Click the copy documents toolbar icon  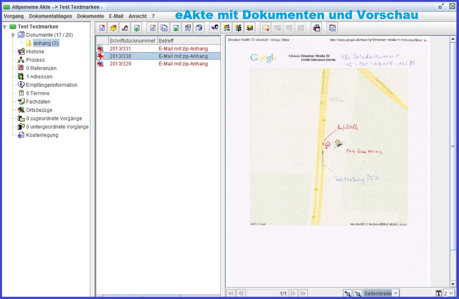(164, 28)
